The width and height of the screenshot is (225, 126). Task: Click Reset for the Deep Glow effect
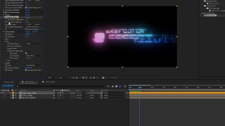coord(27,32)
